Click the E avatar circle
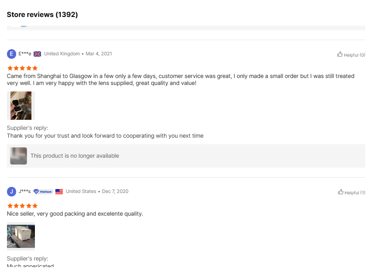The image size is (370, 274). (x=11, y=54)
